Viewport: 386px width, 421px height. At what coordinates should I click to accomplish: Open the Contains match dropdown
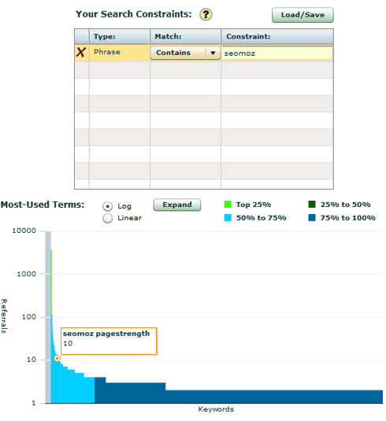[185, 53]
